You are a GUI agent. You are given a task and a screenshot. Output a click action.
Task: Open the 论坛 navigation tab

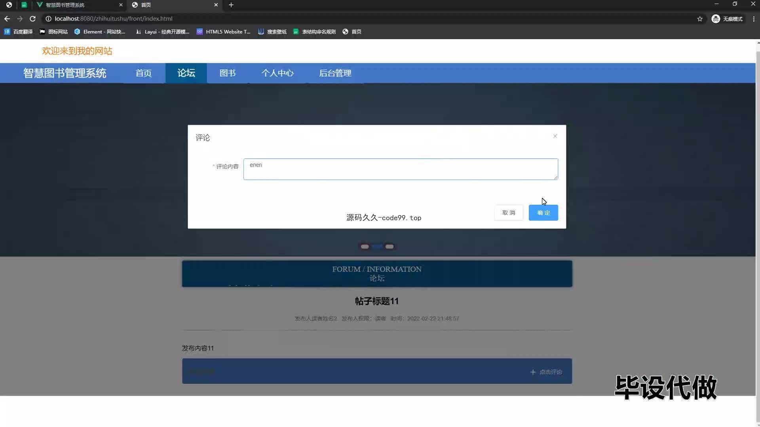point(186,73)
